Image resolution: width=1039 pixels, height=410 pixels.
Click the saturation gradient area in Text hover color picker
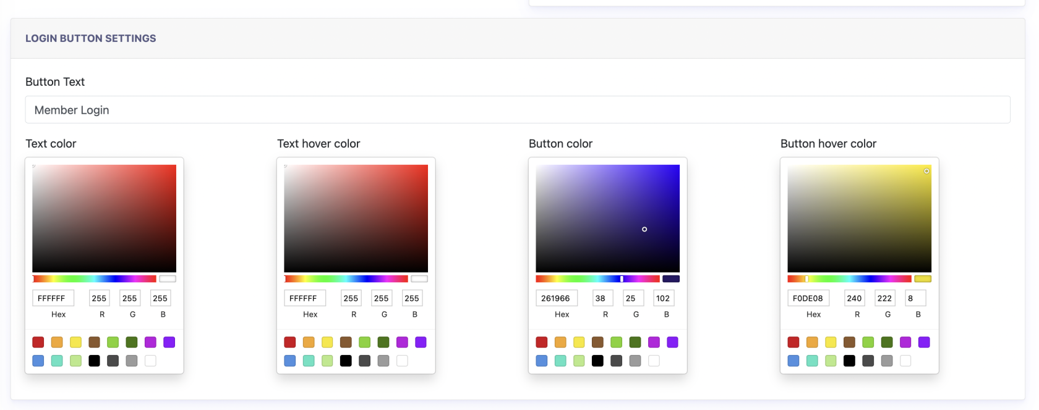click(x=356, y=219)
